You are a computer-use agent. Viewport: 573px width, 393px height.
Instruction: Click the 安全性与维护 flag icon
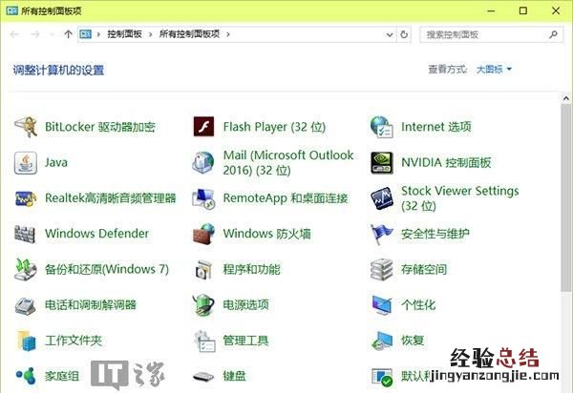(381, 234)
